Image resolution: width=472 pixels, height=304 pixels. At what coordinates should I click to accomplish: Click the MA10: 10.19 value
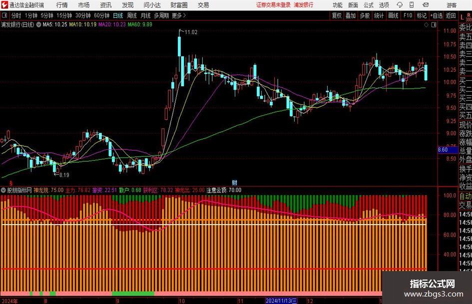83,24
